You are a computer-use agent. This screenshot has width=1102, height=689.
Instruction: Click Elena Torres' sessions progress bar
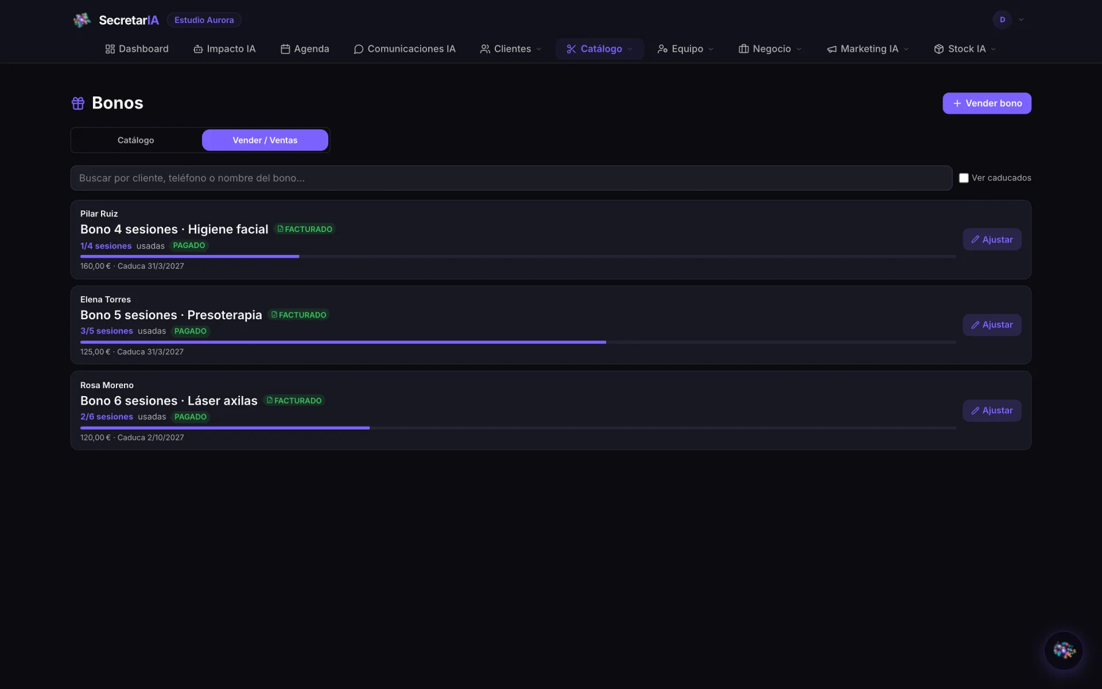[518, 342]
